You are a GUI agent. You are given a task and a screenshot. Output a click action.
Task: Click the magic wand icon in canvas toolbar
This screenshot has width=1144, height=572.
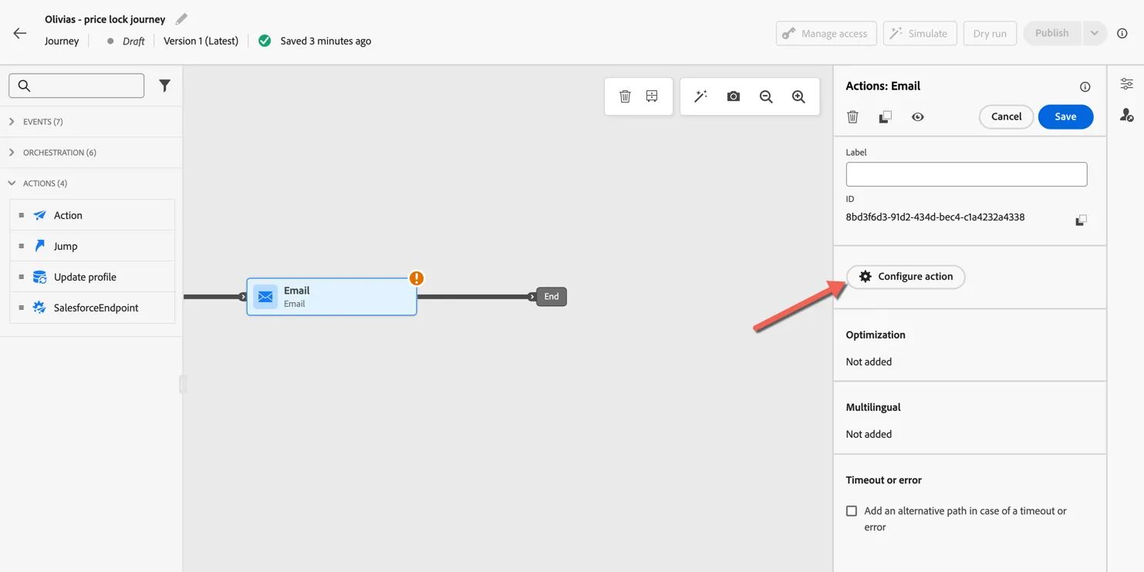[700, 96]
